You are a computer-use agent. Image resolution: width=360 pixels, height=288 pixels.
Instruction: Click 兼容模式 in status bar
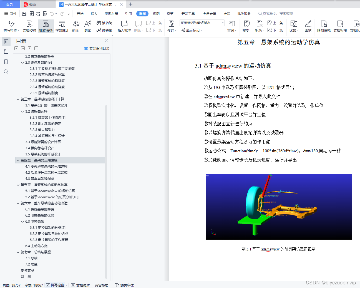point(102,285)
